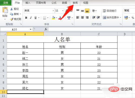Image resolution: width=135 pixels, height=98 pixels.
Task: Cut selection with scissors icon
Action: pos(12,9)
